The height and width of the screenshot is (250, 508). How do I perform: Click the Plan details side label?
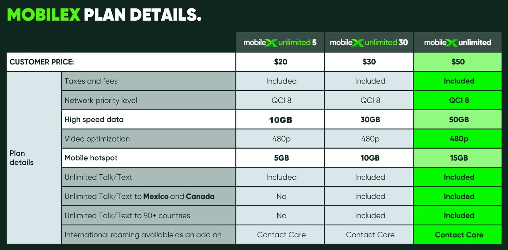(22, 158)
